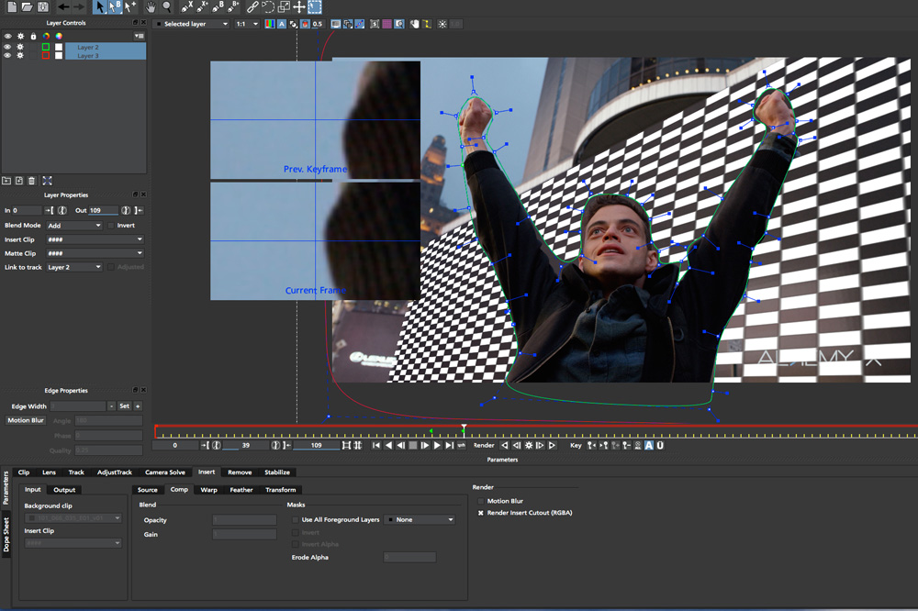Undo the last action with the left arrow
This screenshot has height=611, width=918.
pos(63,7)
